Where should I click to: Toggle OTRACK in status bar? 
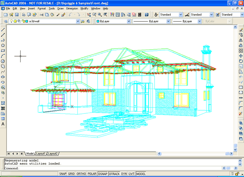coord(114,174)
